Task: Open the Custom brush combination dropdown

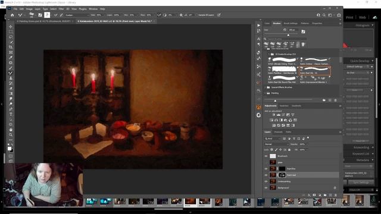Action: click(77, 15)
